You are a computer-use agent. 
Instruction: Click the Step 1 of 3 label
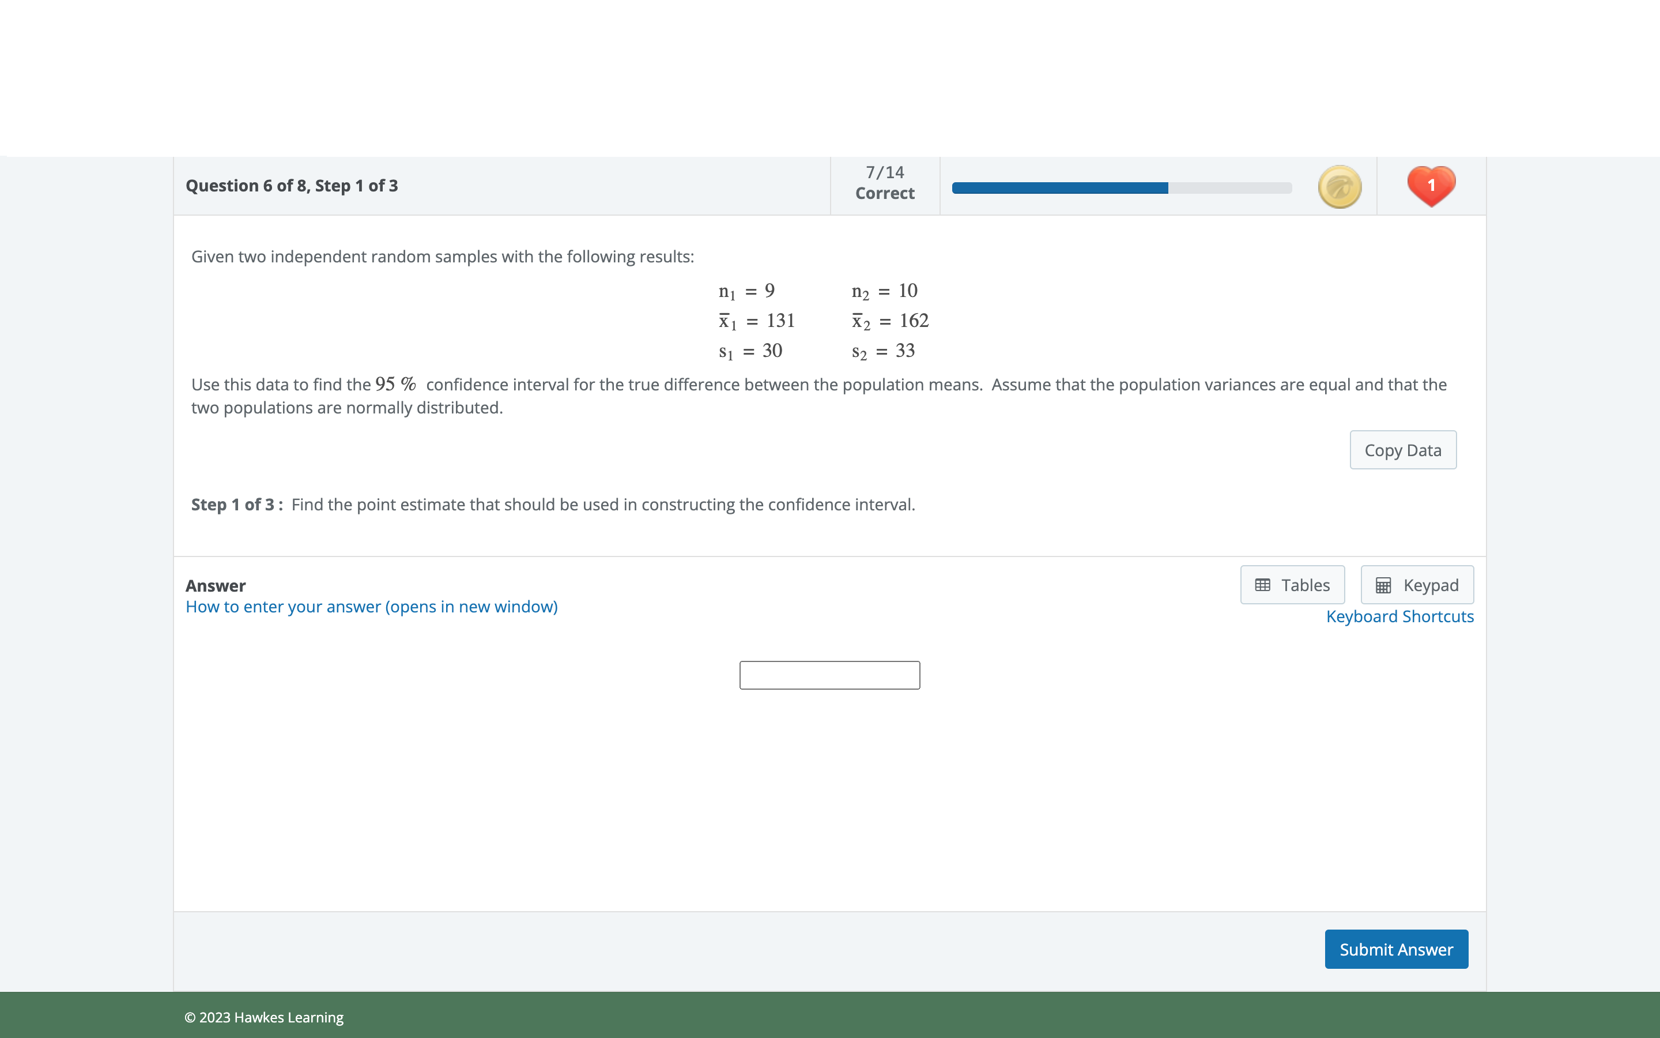(x=236, y=505)
